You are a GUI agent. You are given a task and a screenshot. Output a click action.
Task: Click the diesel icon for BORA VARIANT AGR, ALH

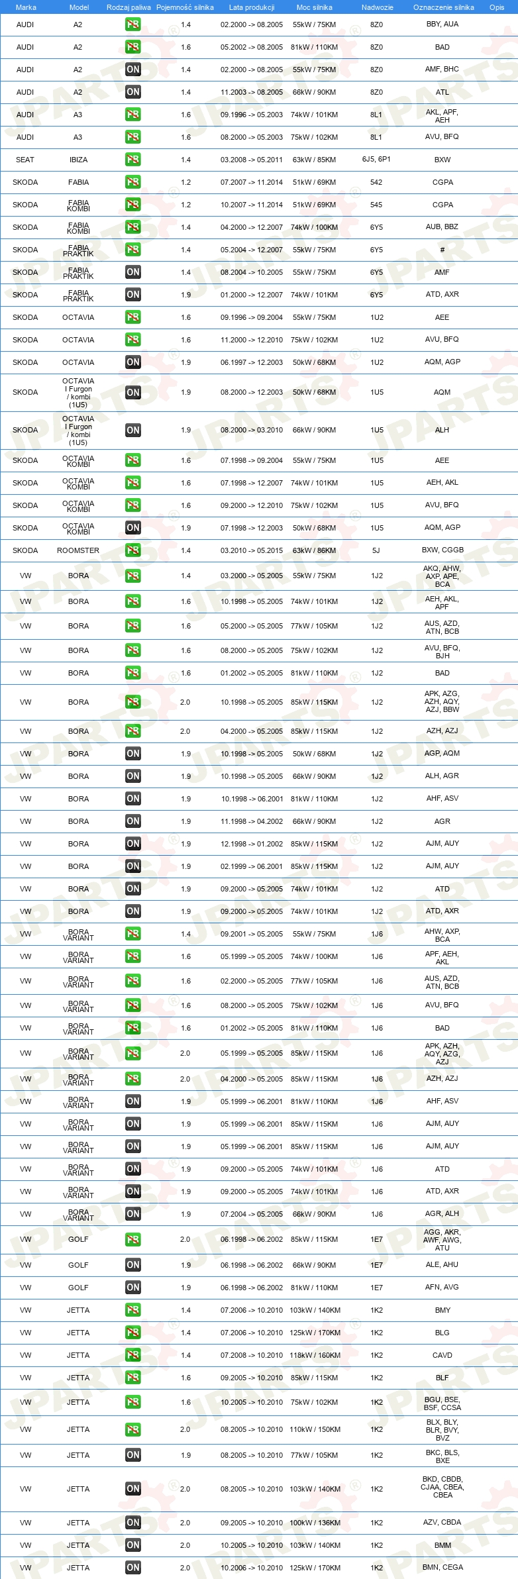click(x=132, y=1214)
